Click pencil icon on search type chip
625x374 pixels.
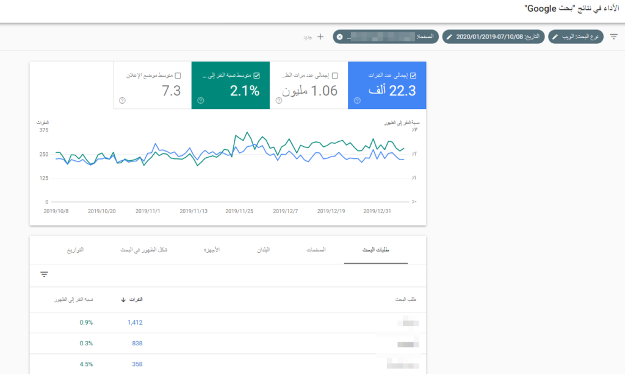pyautogui.click(x=555, y=37)
